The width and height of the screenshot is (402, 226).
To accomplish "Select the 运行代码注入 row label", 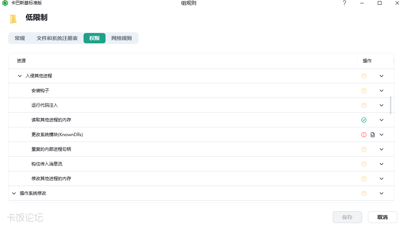I will [x=45, y=105].
